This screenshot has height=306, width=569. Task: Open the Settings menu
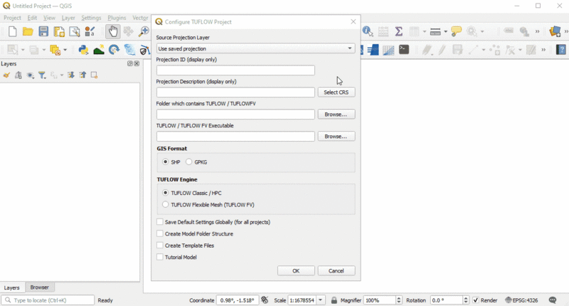tap(91, 18)
